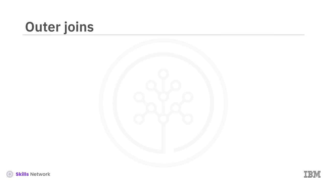Click the upper-right node below the tree top

click(176, 85)
